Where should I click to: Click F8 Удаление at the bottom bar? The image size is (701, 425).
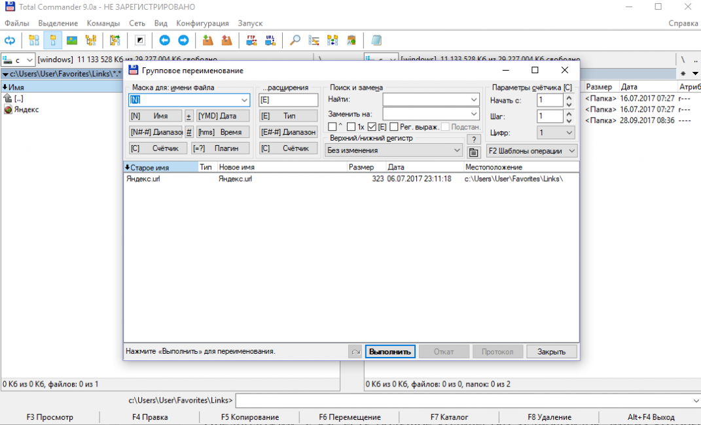[x=549, y=417]
